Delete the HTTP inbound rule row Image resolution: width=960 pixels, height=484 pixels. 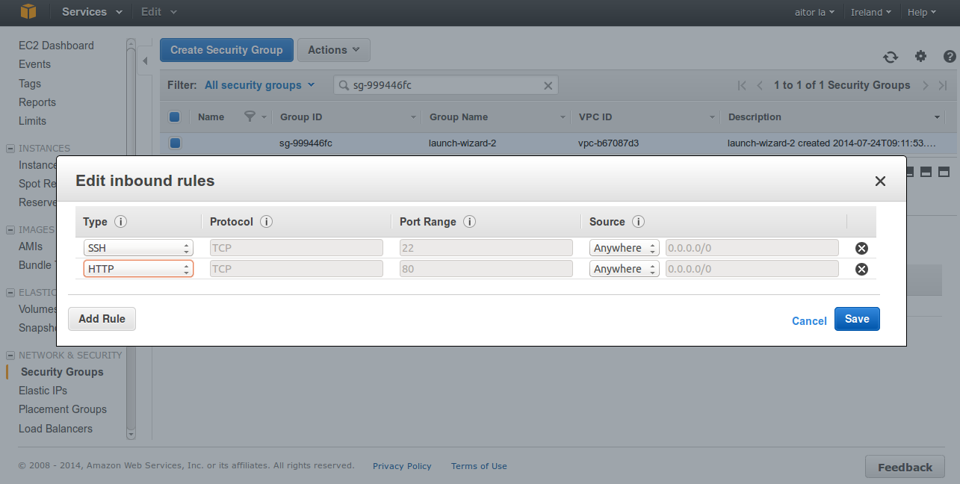[861, 270]
